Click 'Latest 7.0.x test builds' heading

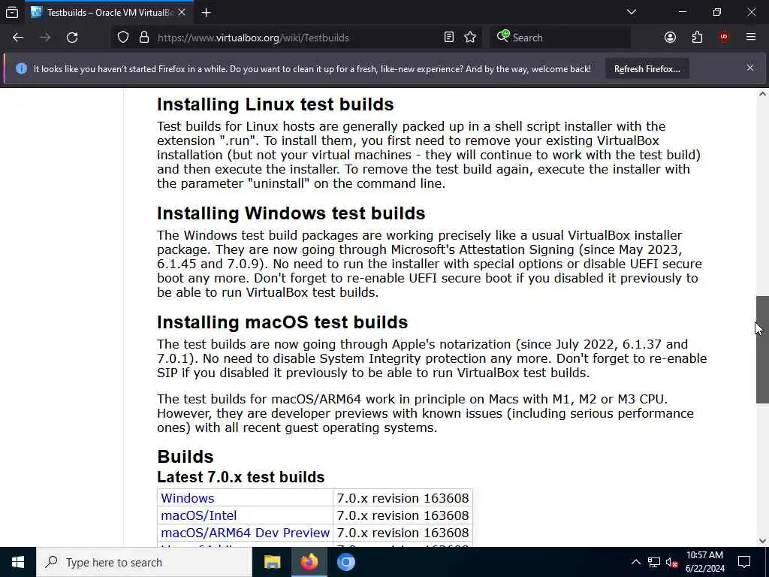(241, 477)
